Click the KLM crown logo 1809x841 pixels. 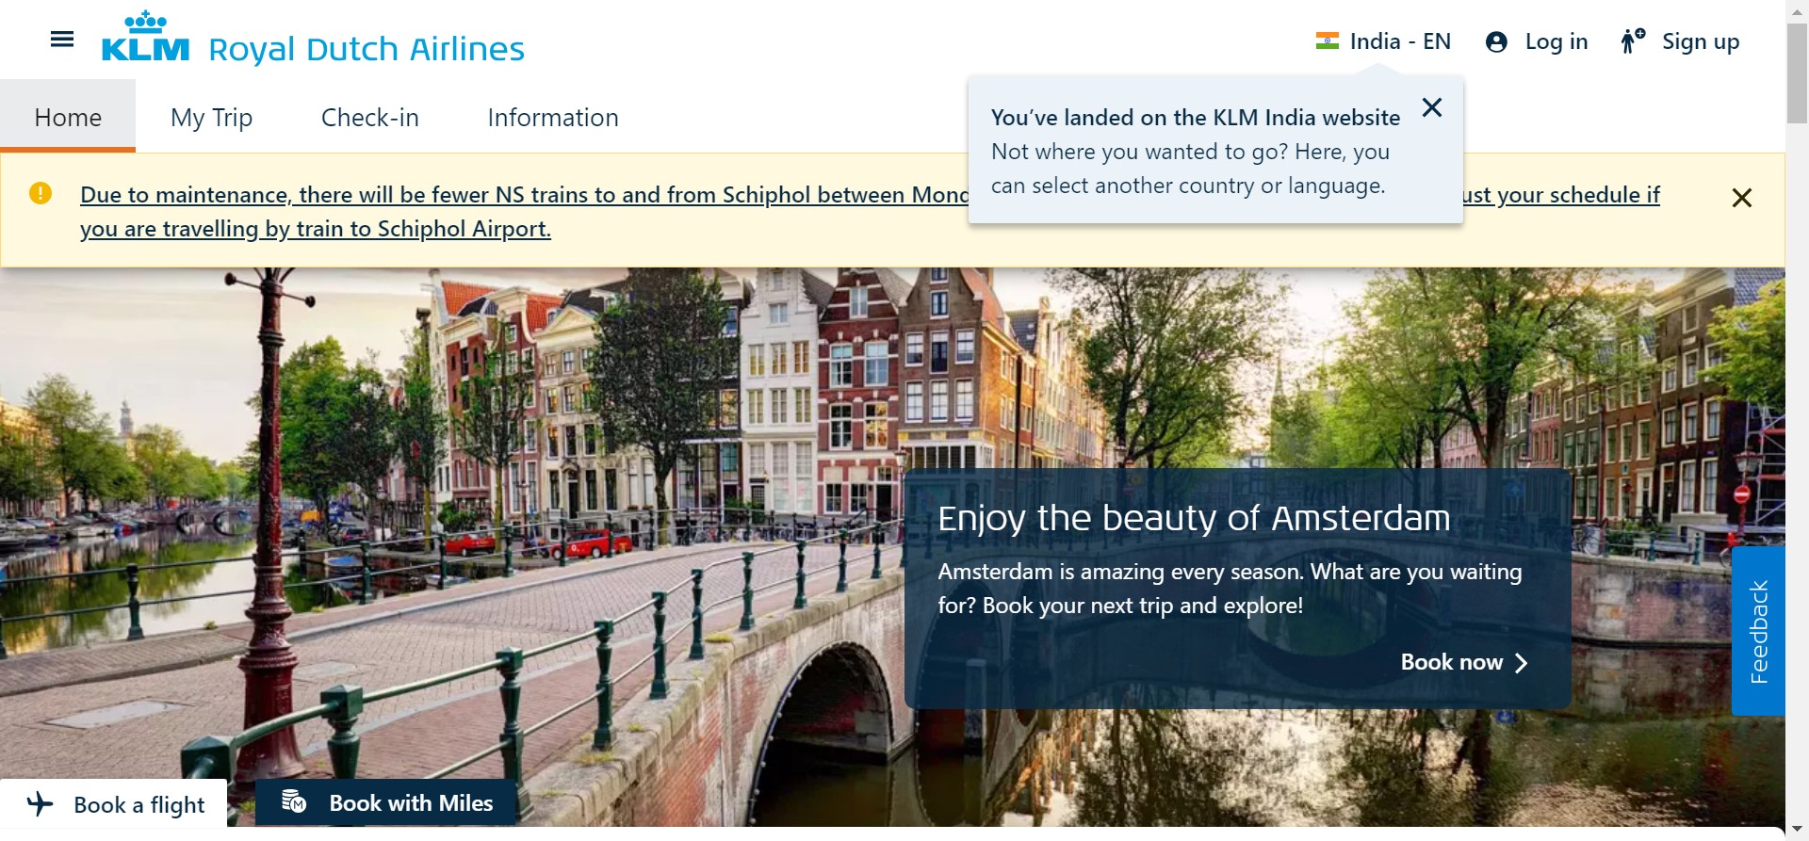click(145, 38)
